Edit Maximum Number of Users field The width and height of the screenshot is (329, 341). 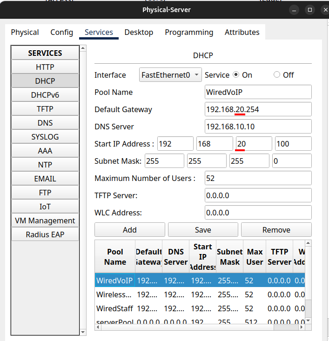258,178
